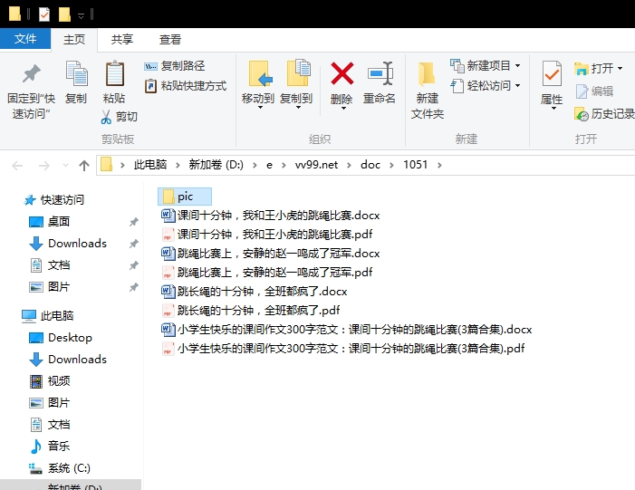Open Quick Access toolbar customize dropdown
This screenshot has height=490, width=635.
[81, 15]
